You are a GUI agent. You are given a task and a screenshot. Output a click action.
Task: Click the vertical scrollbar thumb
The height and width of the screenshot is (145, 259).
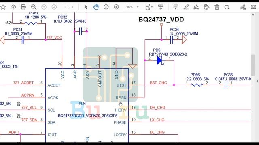[253, 65]
